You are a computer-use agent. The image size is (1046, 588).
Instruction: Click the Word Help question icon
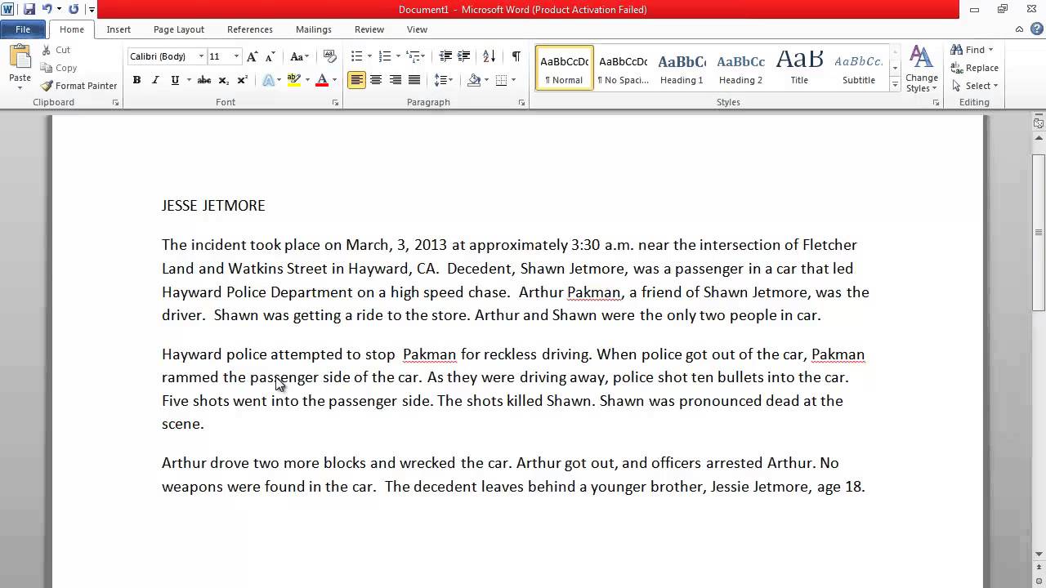(x=1036, y=29)
